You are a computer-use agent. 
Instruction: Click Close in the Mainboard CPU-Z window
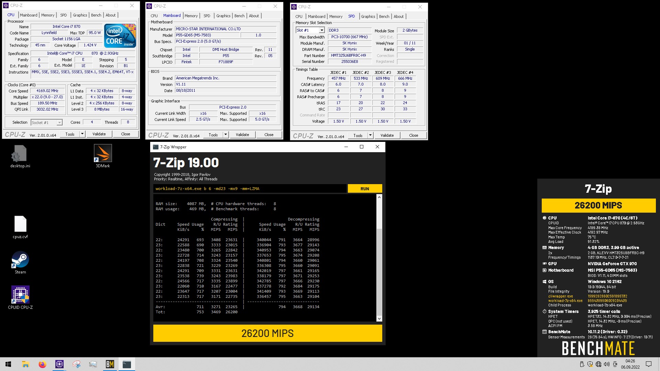click(269, 135)
